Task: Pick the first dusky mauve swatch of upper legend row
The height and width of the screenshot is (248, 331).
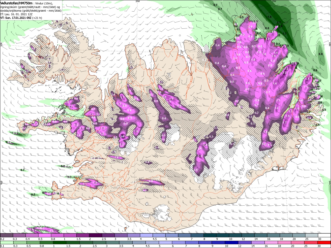Action: coord(6,235)
